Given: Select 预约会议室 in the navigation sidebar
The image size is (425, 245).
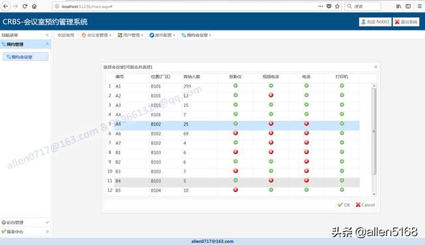Looking at the screenshot, I should pos(25,56).
